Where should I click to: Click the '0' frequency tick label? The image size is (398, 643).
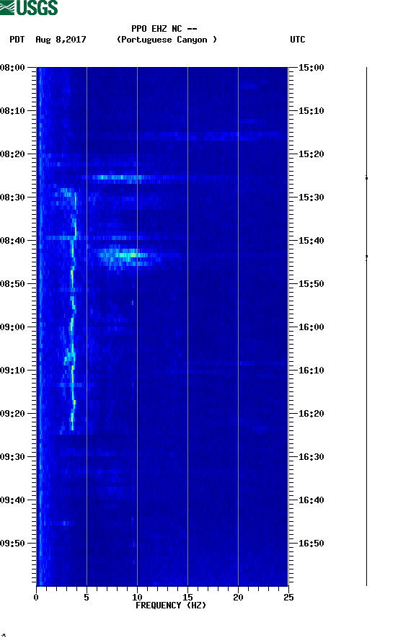[x=36, y=597]
